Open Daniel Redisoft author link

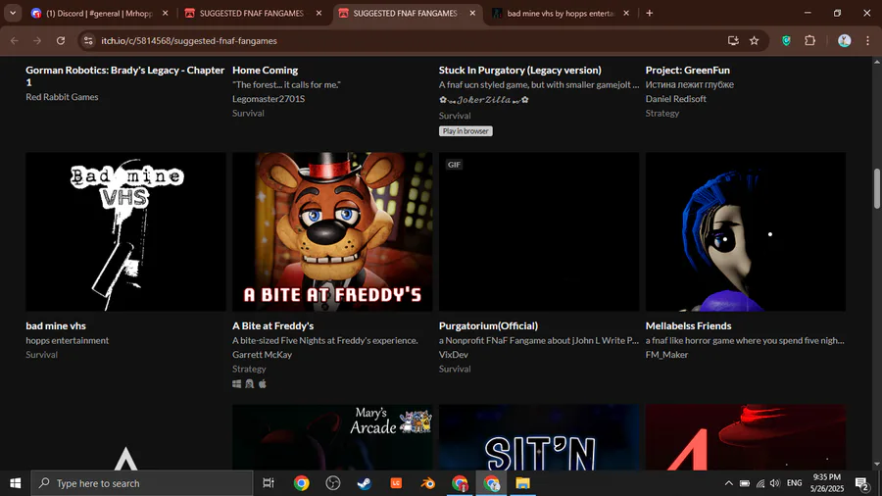click(675, 98)
